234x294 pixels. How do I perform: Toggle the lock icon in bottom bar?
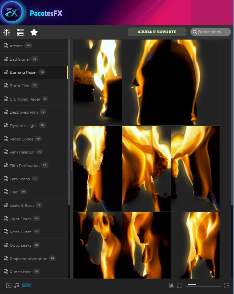tap(172, 286)
